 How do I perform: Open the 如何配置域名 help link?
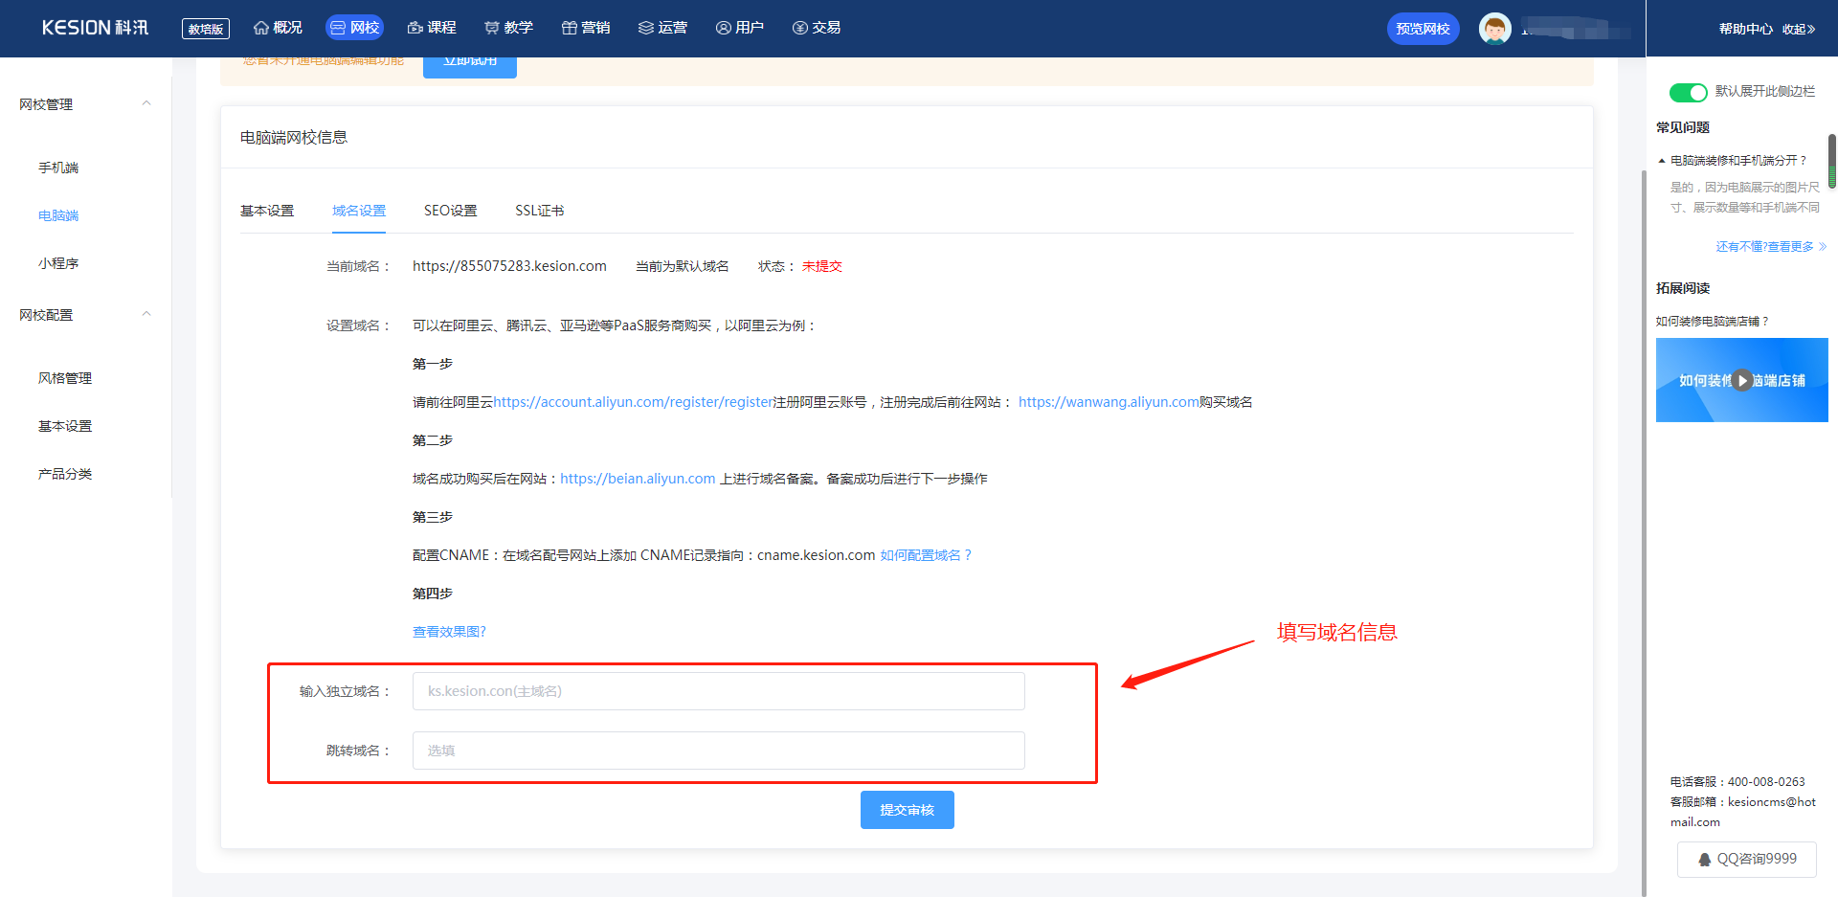[x=926, y=555]
